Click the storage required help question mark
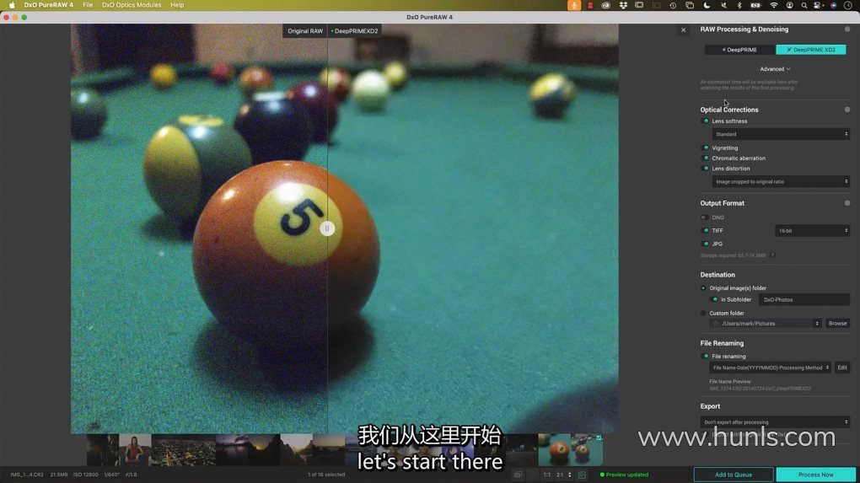860x483 pixels. tap(773, 255)
